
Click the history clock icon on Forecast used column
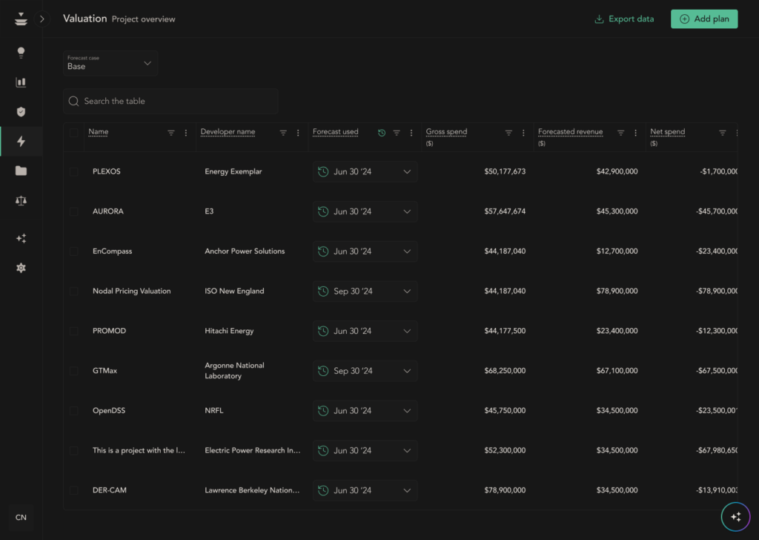[x=381, y=132]
